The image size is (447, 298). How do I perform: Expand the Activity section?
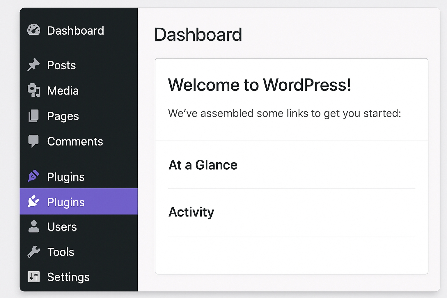tap(191, 212)
